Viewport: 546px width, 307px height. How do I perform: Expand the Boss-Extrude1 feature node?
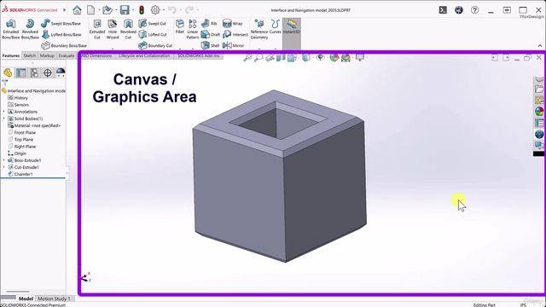click(x=3, y=160)
